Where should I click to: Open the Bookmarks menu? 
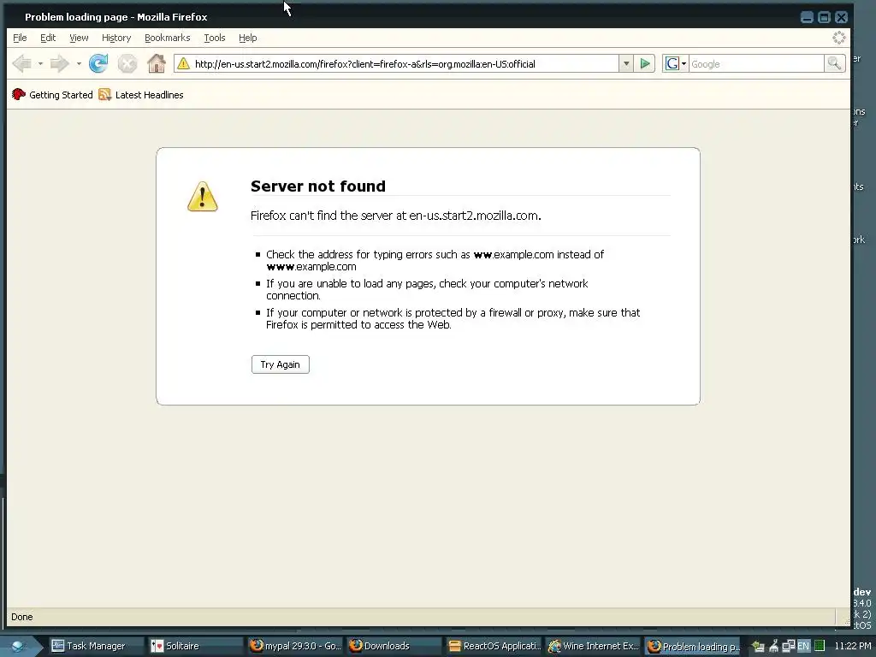167,38
